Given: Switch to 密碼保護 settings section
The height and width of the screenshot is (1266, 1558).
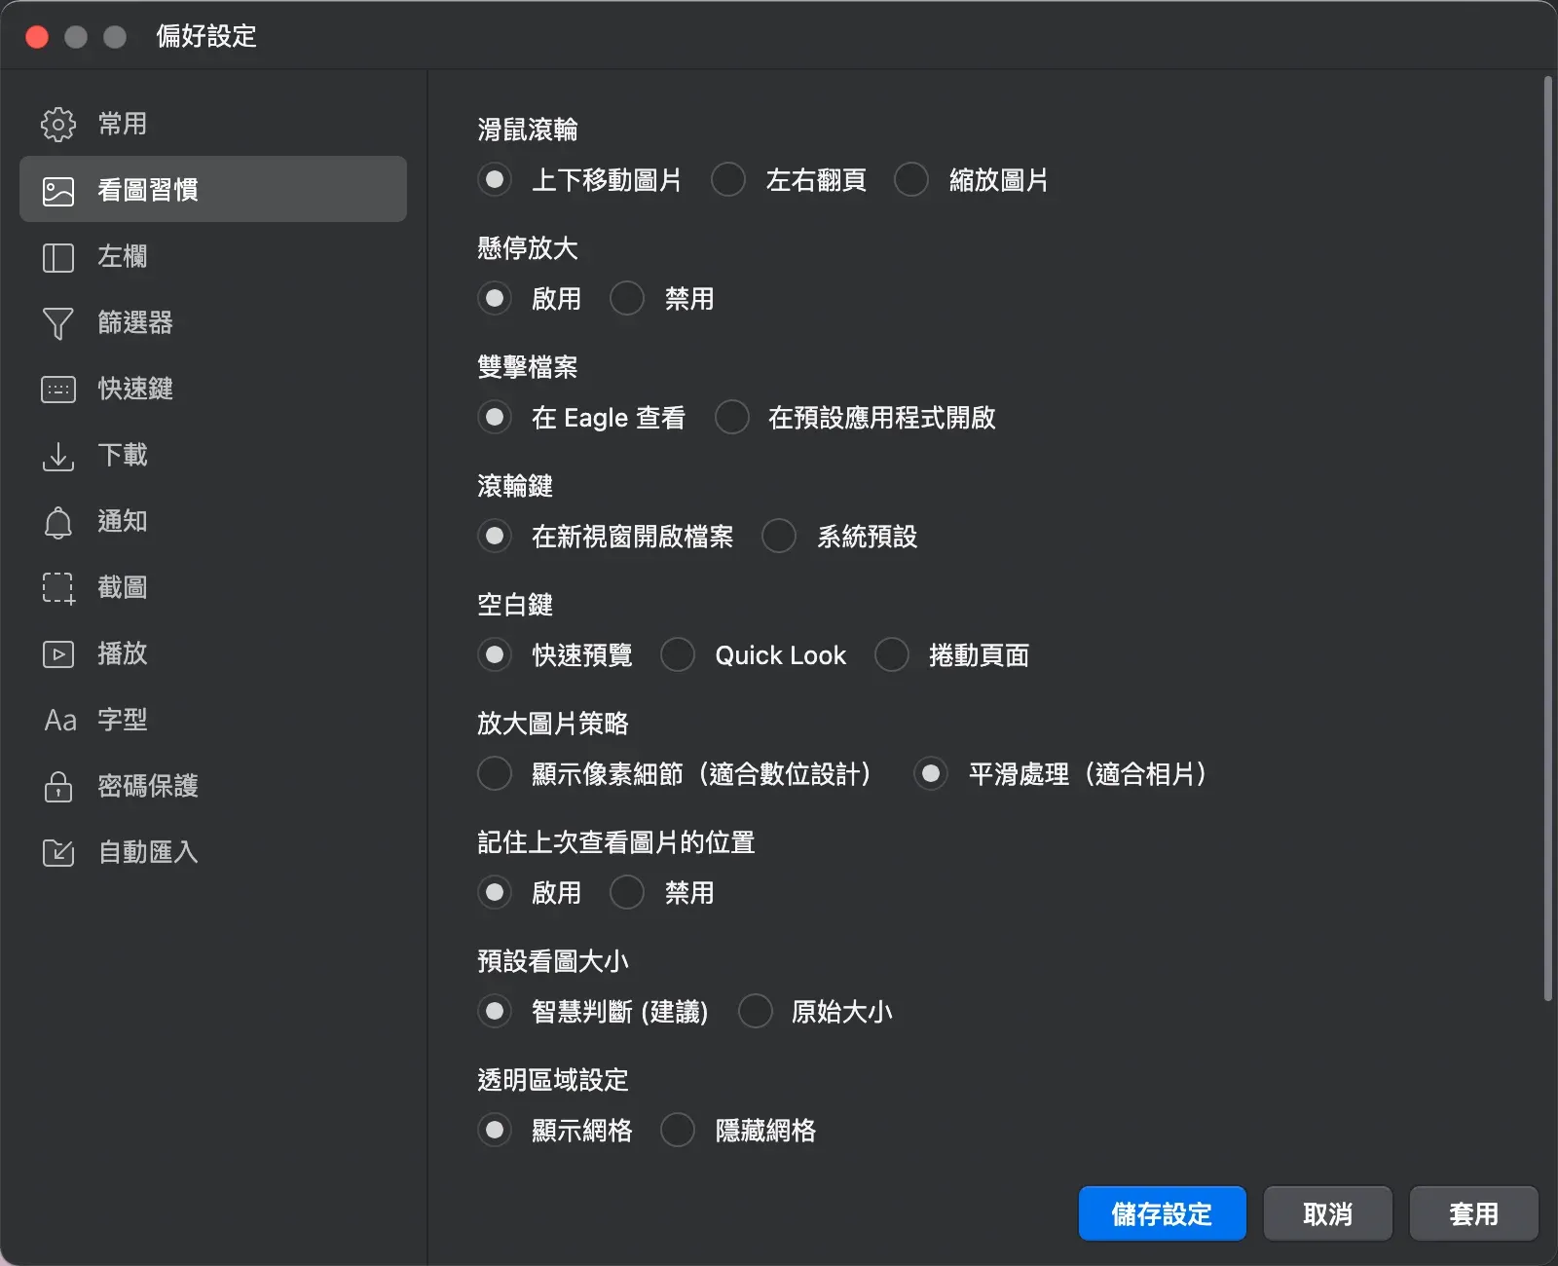Looking at the screenshot, I should coord(213,787).
